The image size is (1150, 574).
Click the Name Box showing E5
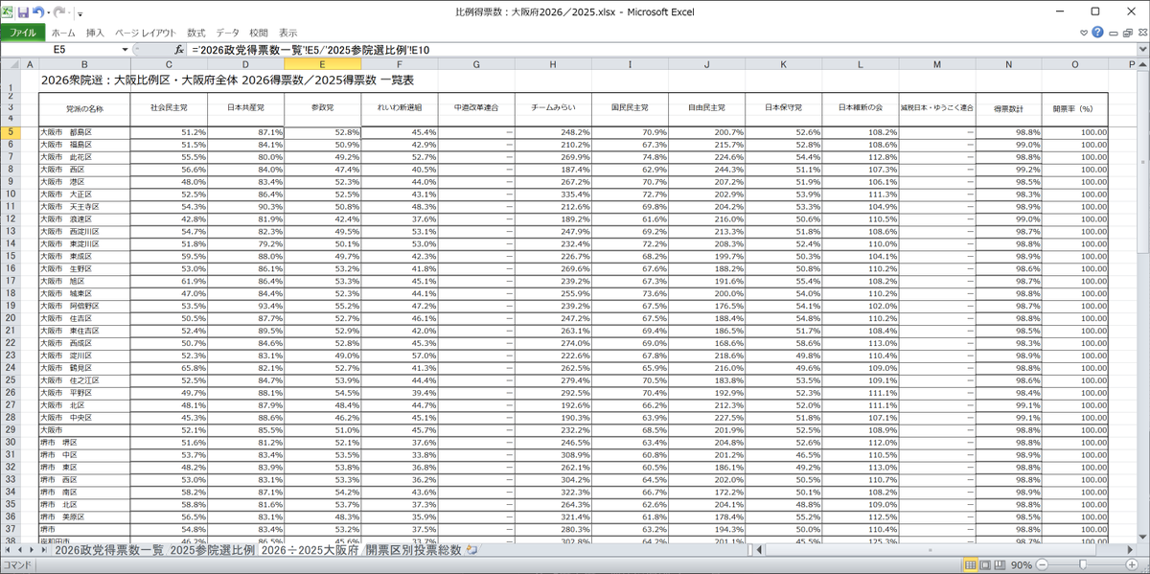tap(59, 49)
